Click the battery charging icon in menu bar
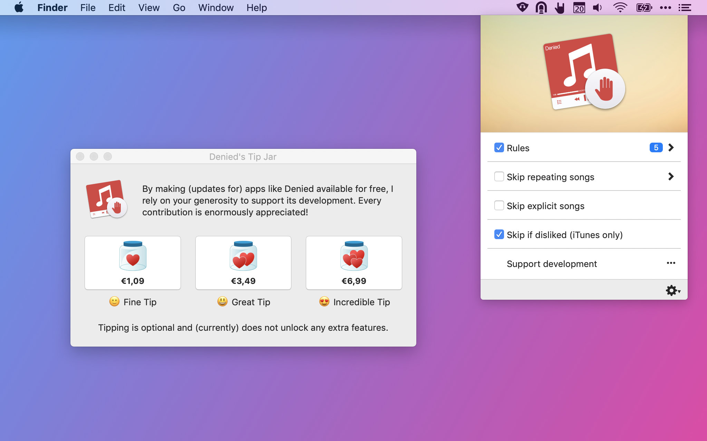 [x=643, y=7]
